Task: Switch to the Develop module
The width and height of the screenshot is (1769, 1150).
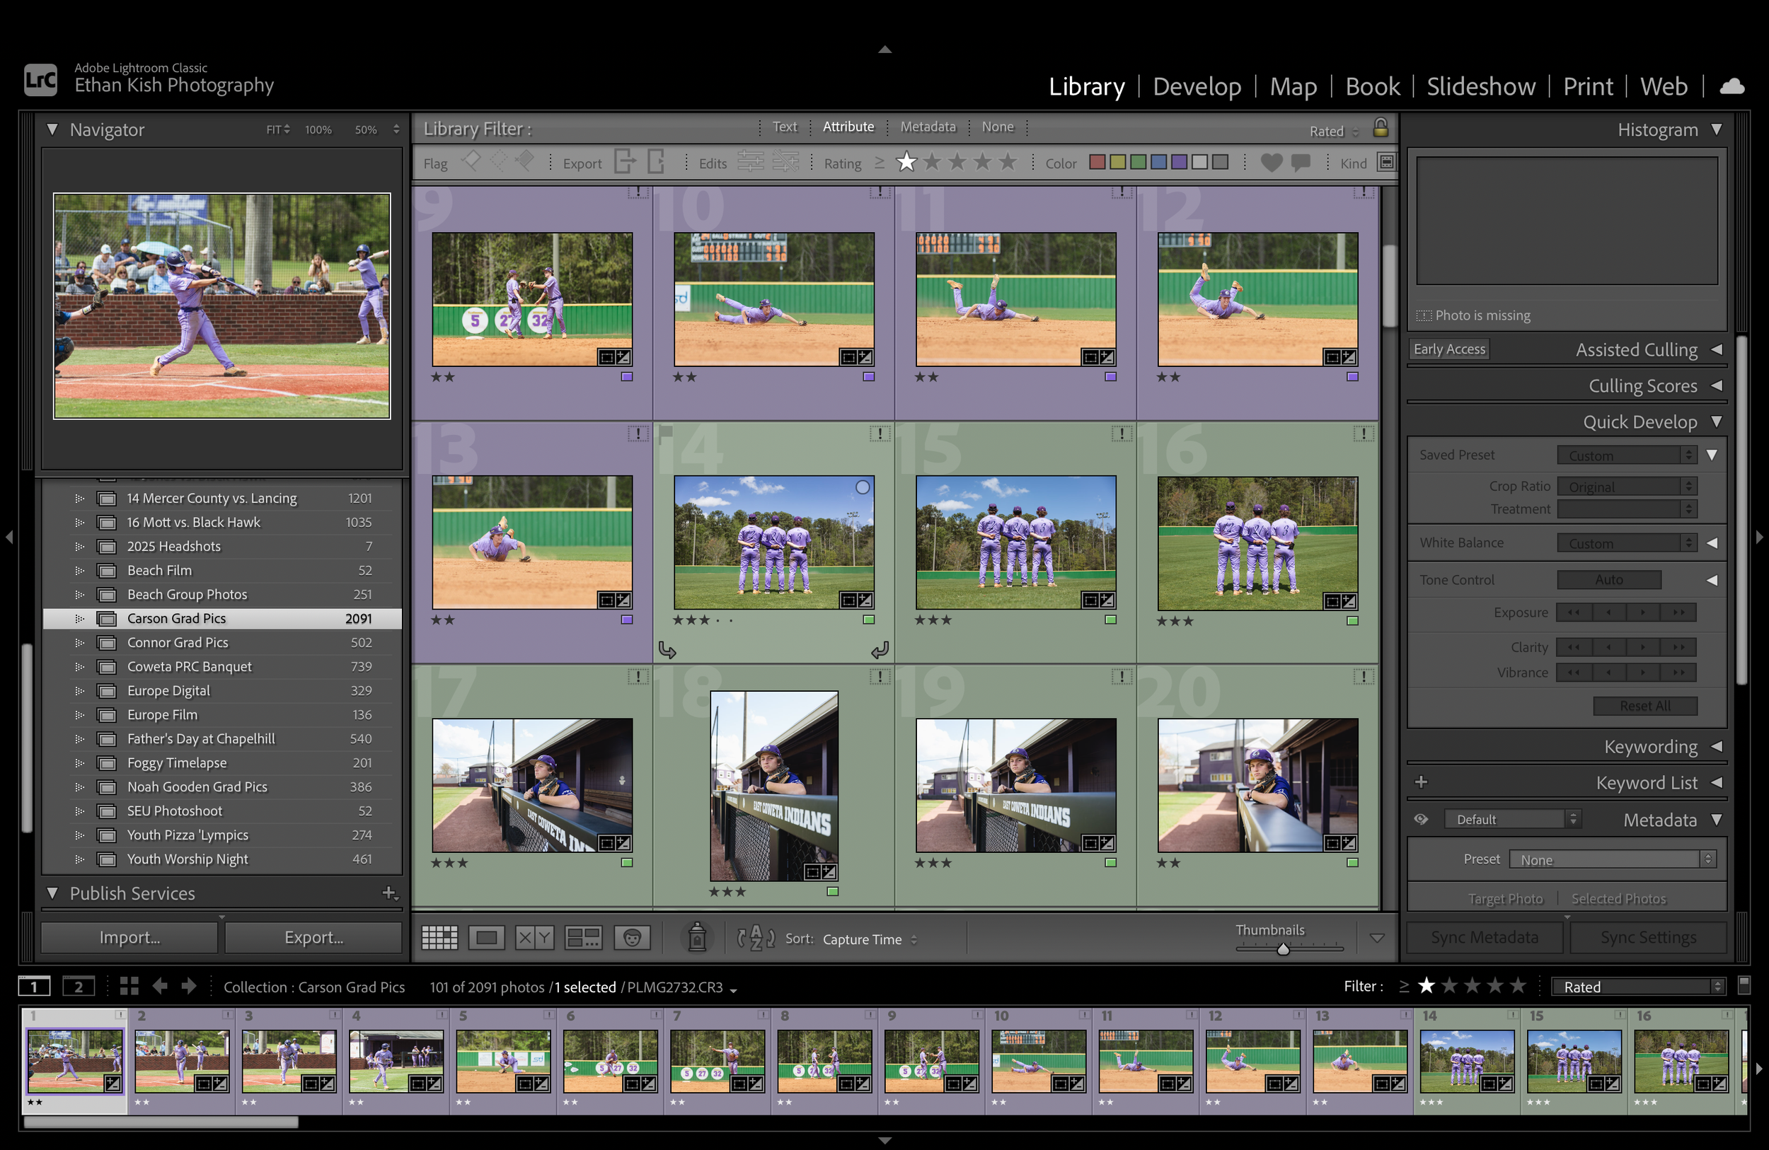Action: (x=1197, y=86)
